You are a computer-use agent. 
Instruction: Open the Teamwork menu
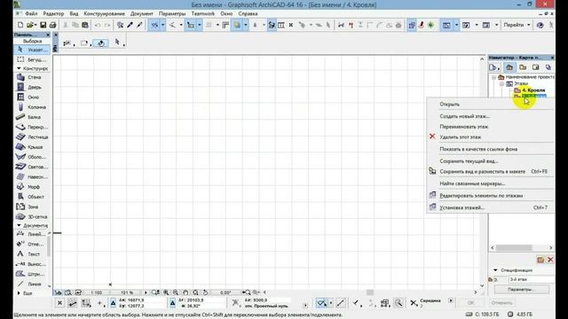click(203, 14)
